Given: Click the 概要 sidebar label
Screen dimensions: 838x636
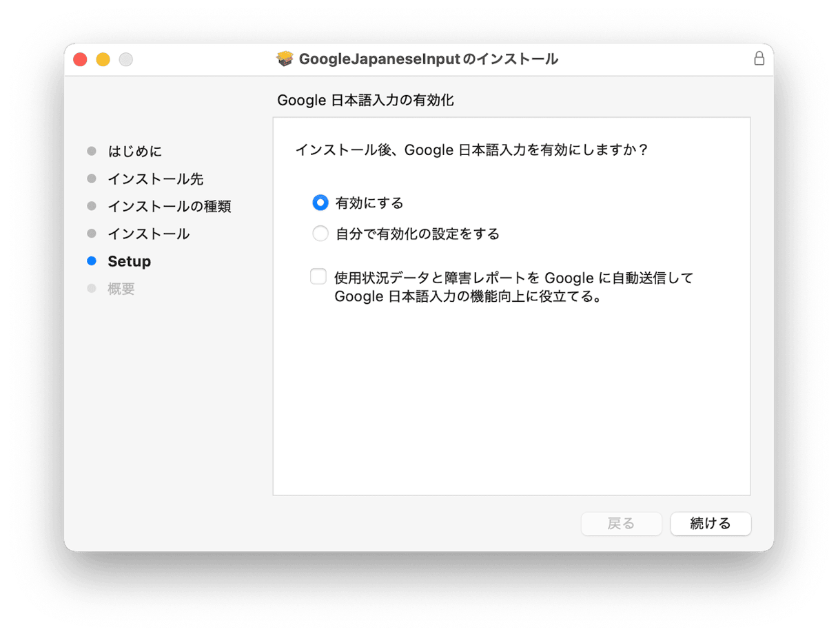Looking at the screenshot, I should 122,289.
